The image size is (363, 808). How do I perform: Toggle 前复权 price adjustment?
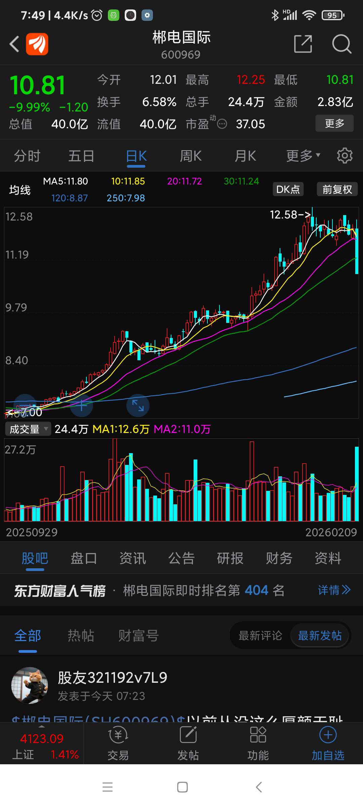[x=337, y=189]
